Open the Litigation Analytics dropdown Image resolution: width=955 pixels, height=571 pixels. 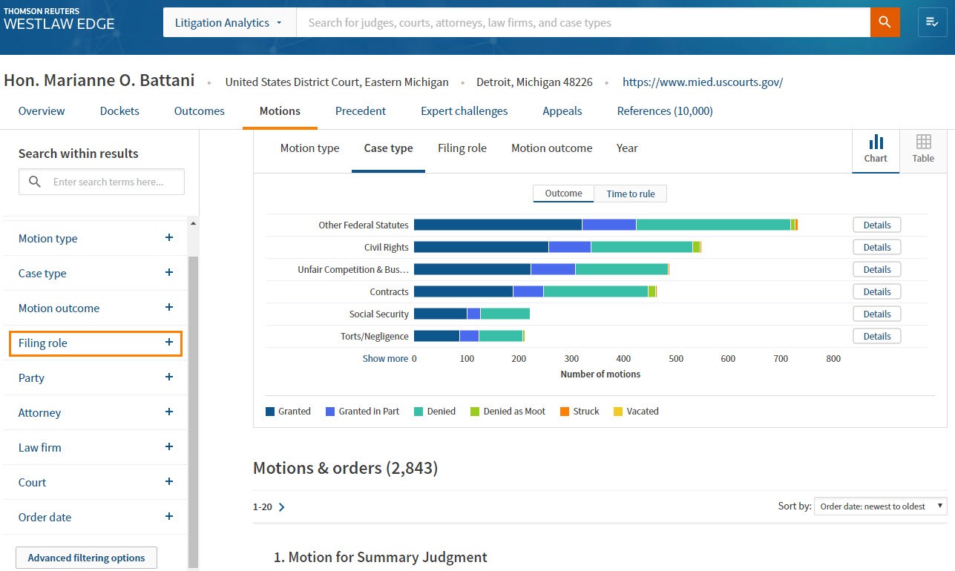[229, 23]
